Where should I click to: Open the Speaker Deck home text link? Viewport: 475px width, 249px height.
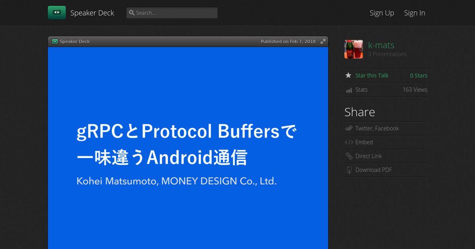pyautogui.click(x=92, y=13)
